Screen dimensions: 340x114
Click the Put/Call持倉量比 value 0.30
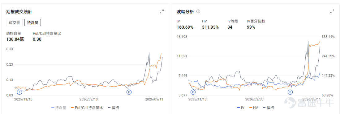click(x=37, y=39)
